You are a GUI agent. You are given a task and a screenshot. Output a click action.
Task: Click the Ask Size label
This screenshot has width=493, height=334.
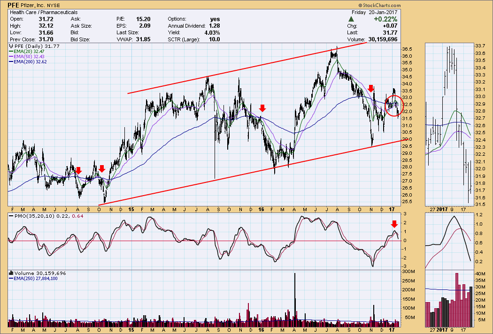click(81, 26)
